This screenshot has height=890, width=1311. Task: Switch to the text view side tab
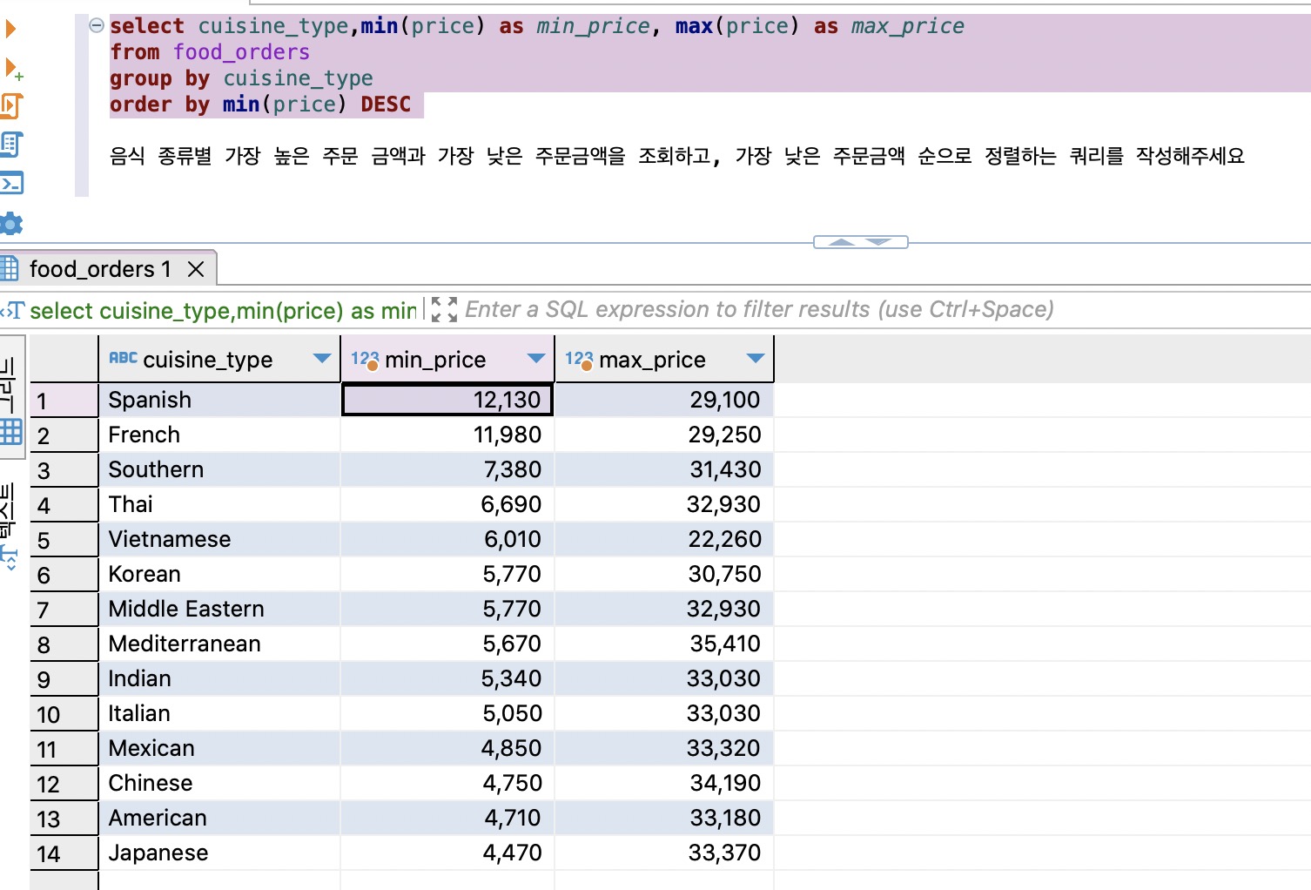[x=10, y=527]
